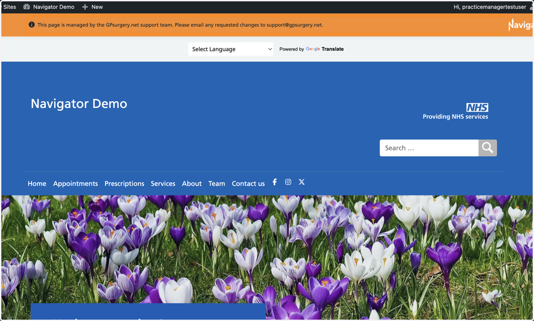This screenshot has width=534, height=321.
Task: Open the X (Twitter) profile icon
Action: (x=302, y=182)
